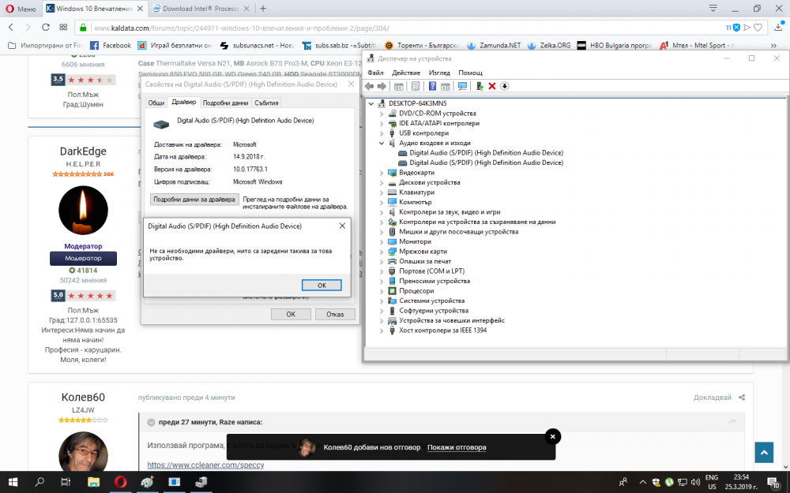Screen dimensions: 790x493
Task: Open Opera downloads icon
Action: pyautogui.click(x=778, y=27)
